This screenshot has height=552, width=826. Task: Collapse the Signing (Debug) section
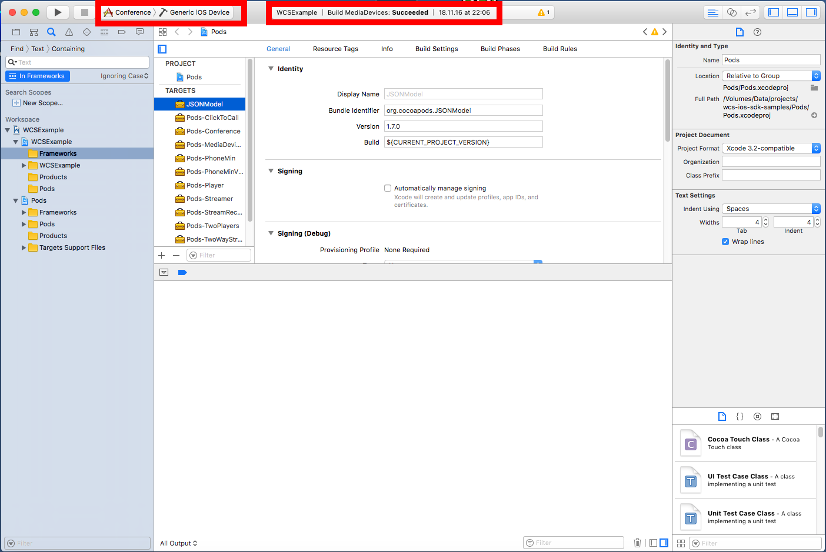tap(271, 233)
